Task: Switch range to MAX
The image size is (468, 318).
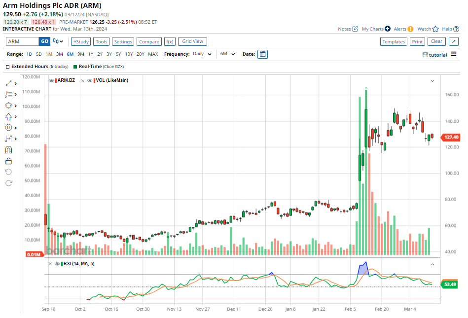Action: pyautogui.click(x=153, y=54)
